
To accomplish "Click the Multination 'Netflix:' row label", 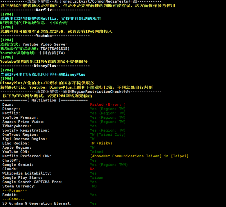I will coord(11,113).
